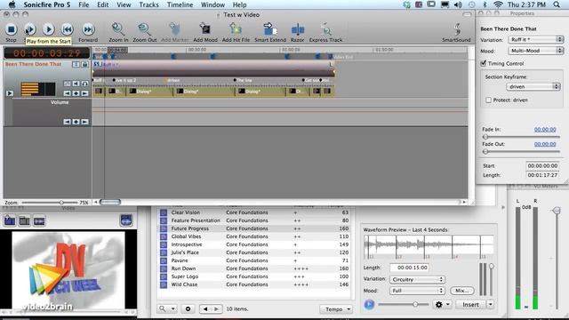
Task: Add a Volume keyframe with diamond button
Action: coord(76,122)
